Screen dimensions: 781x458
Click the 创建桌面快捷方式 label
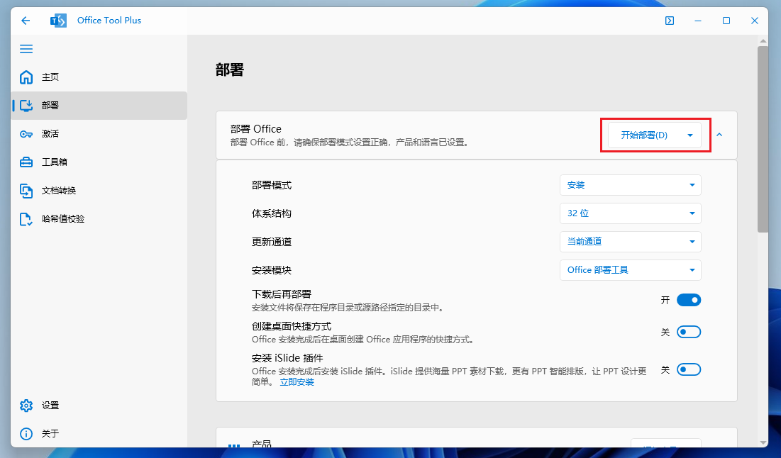tap(292, 326)
